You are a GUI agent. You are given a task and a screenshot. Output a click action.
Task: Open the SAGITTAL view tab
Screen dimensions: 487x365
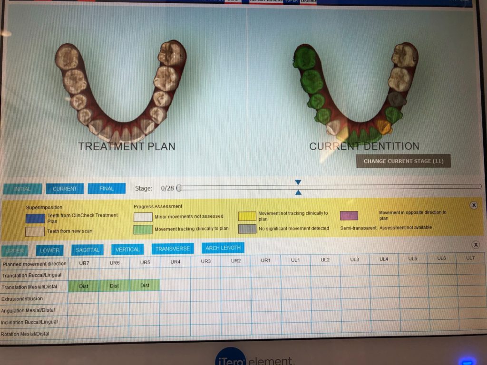pos(88,250)
